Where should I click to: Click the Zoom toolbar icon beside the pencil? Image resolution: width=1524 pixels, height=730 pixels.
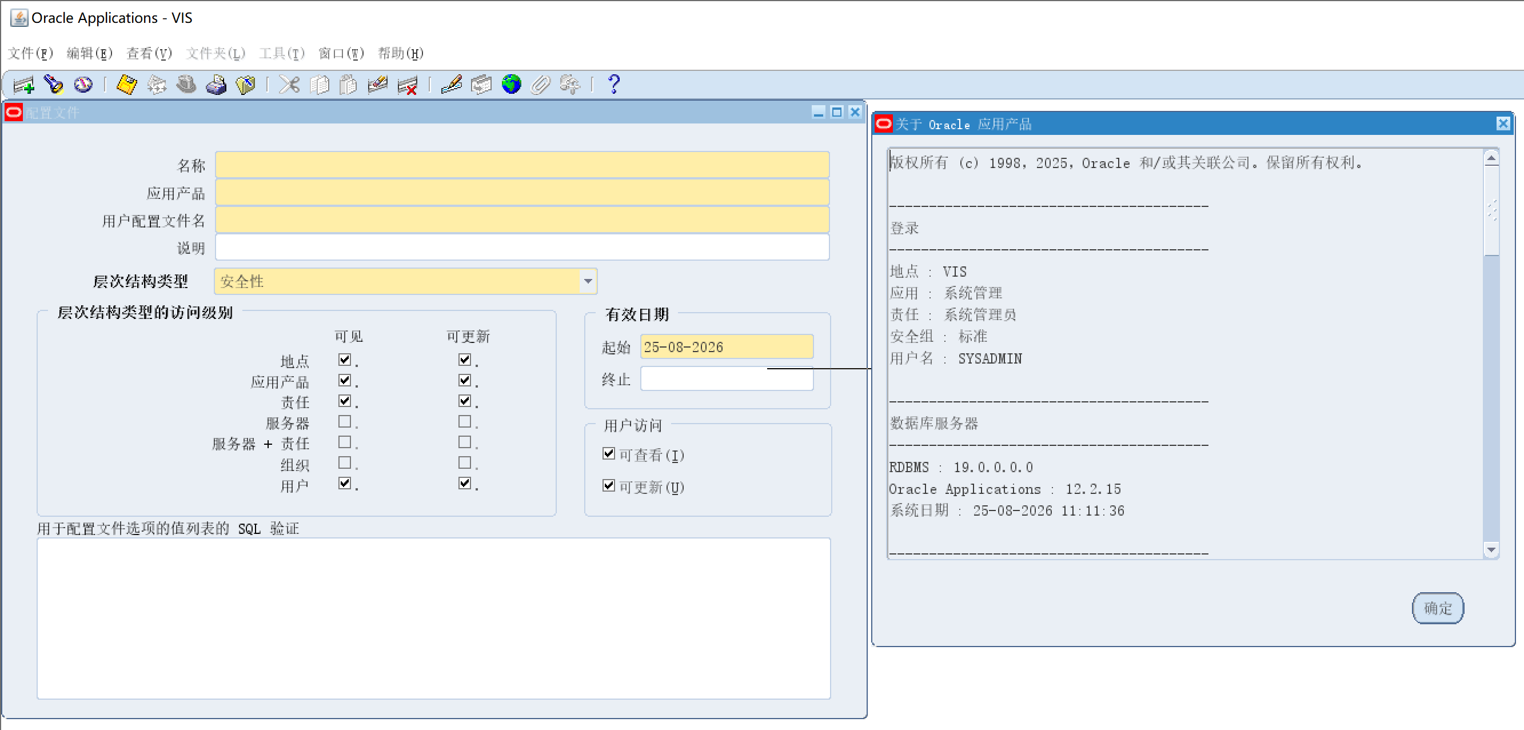click(481, 85)
